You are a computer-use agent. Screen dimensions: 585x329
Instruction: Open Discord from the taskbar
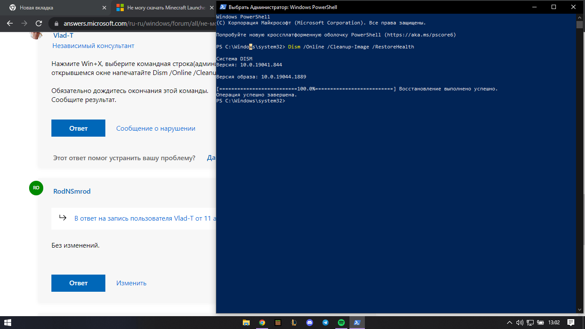point(310,323)
